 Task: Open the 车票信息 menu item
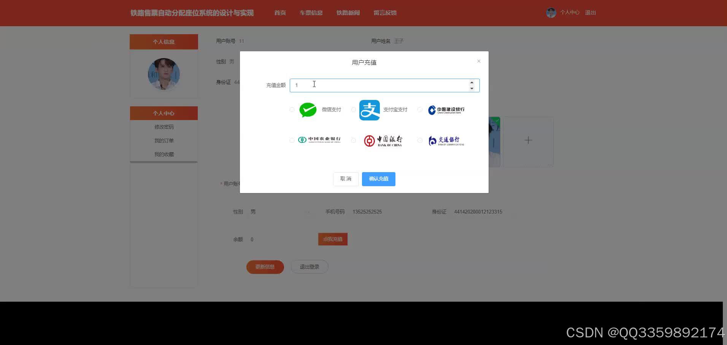(x=311, y=13)
